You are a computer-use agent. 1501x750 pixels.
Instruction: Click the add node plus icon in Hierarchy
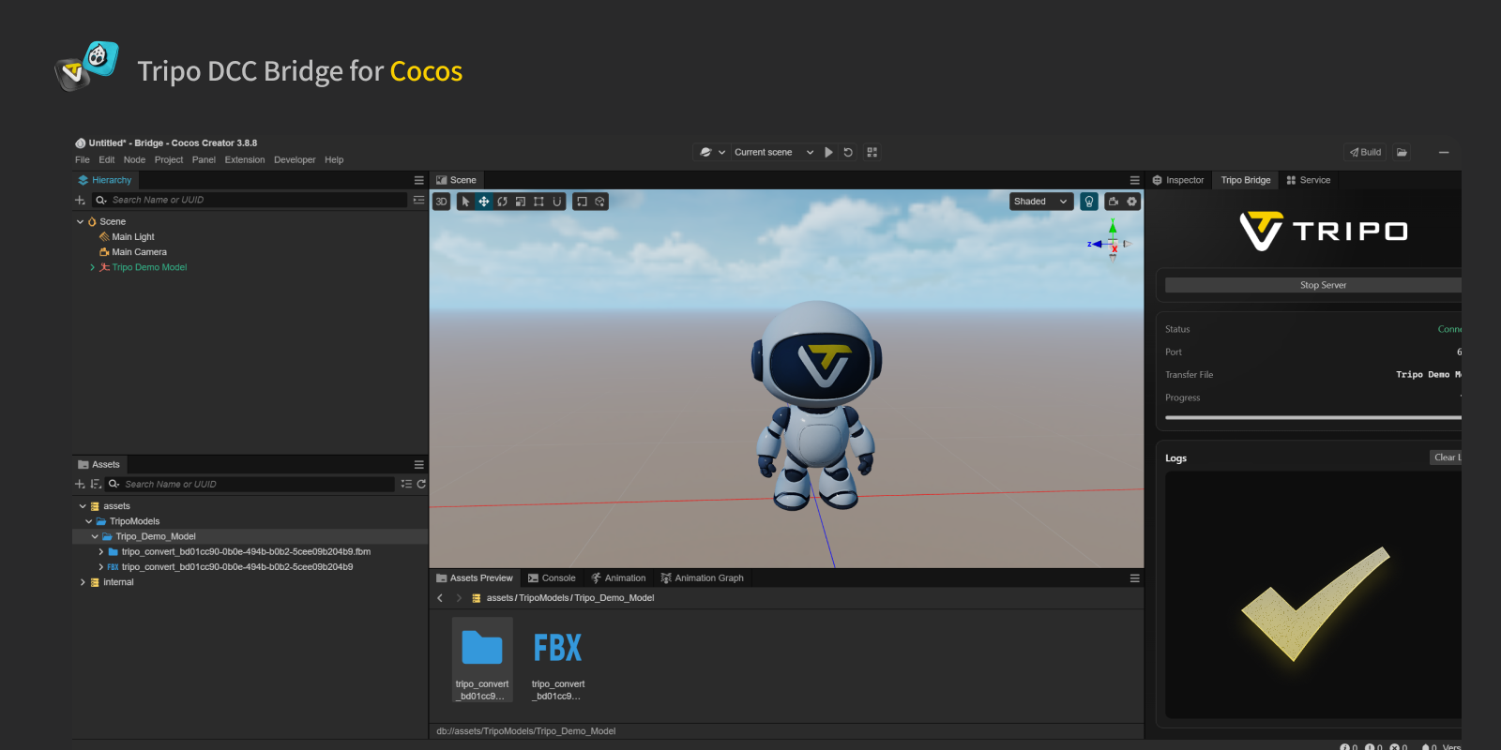(x=80, y=200)
